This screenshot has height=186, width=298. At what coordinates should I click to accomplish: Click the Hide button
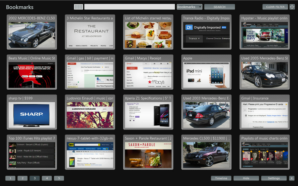point(246,178)
